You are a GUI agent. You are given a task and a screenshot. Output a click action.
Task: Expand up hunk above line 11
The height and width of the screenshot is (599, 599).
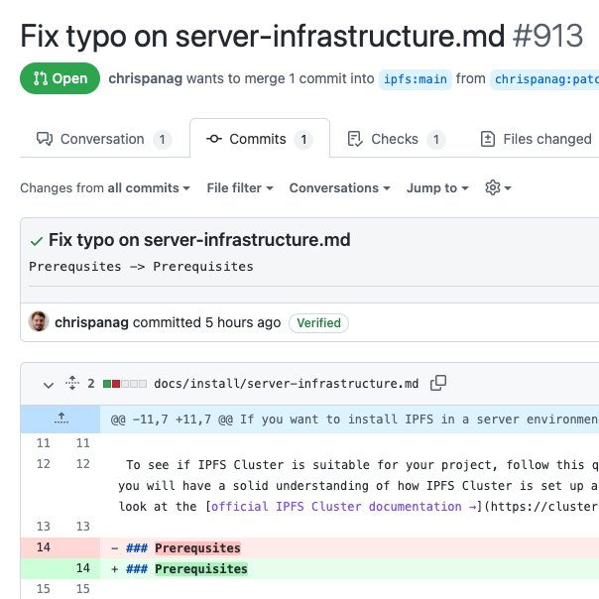coord(60,419)
